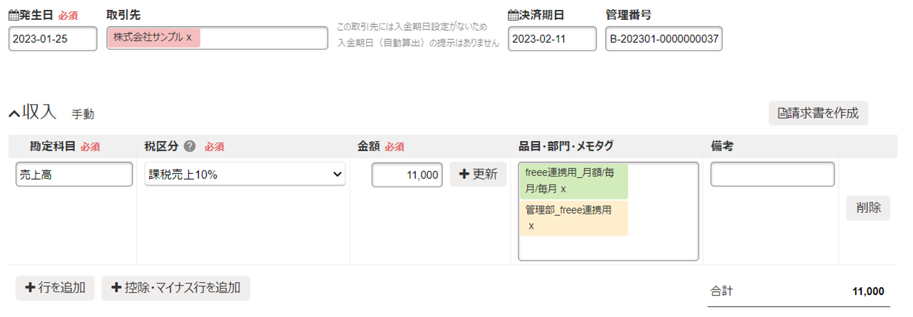Click 削除 to delete the row
This screenshot has height=317, width=913.
[x=867, y=208]
